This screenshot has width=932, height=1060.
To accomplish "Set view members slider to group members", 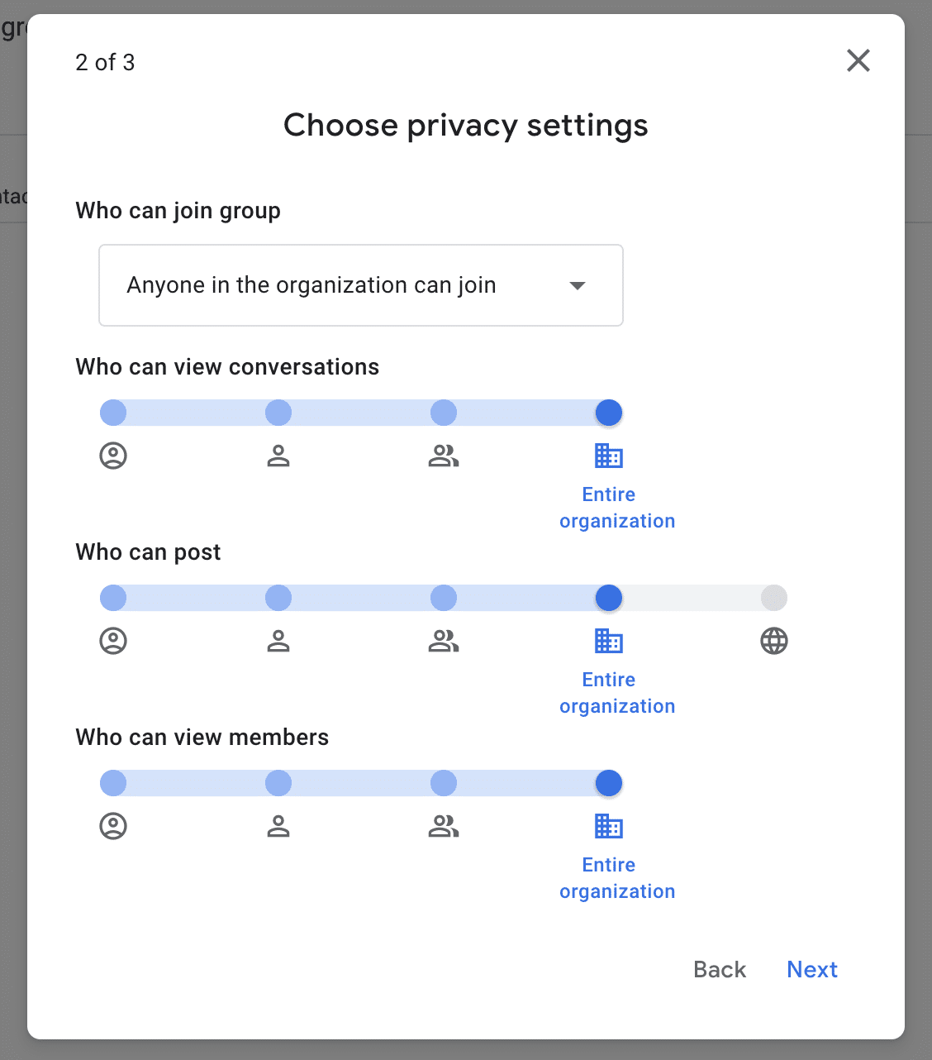I will point(444,783).
